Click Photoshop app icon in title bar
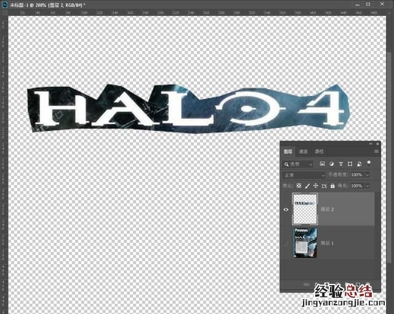 point(5,5)
